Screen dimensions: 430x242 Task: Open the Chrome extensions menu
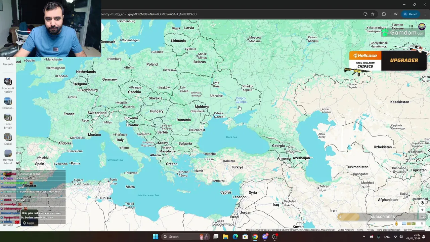384,14
